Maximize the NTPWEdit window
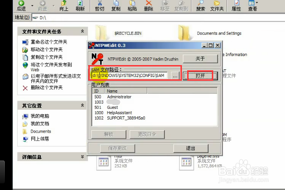This screenshot has height=190, width=285. click(x=210, y=46)
